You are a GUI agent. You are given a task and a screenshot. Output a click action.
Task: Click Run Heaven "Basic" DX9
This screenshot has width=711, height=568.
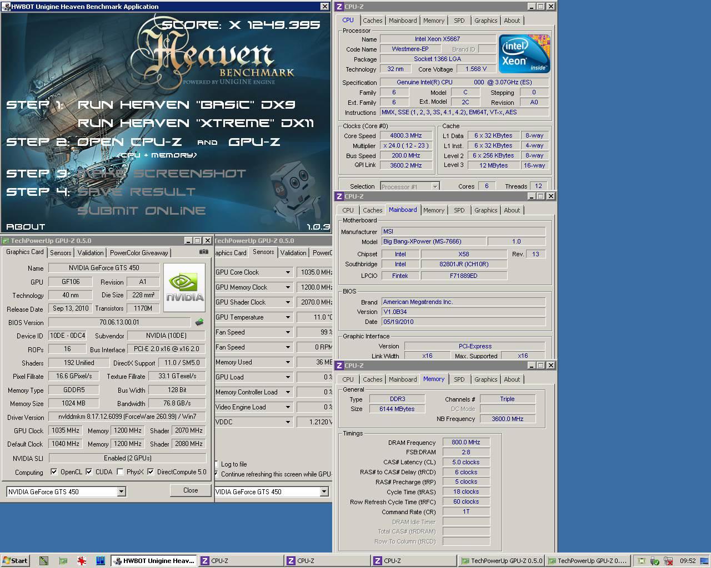[186, 105]
